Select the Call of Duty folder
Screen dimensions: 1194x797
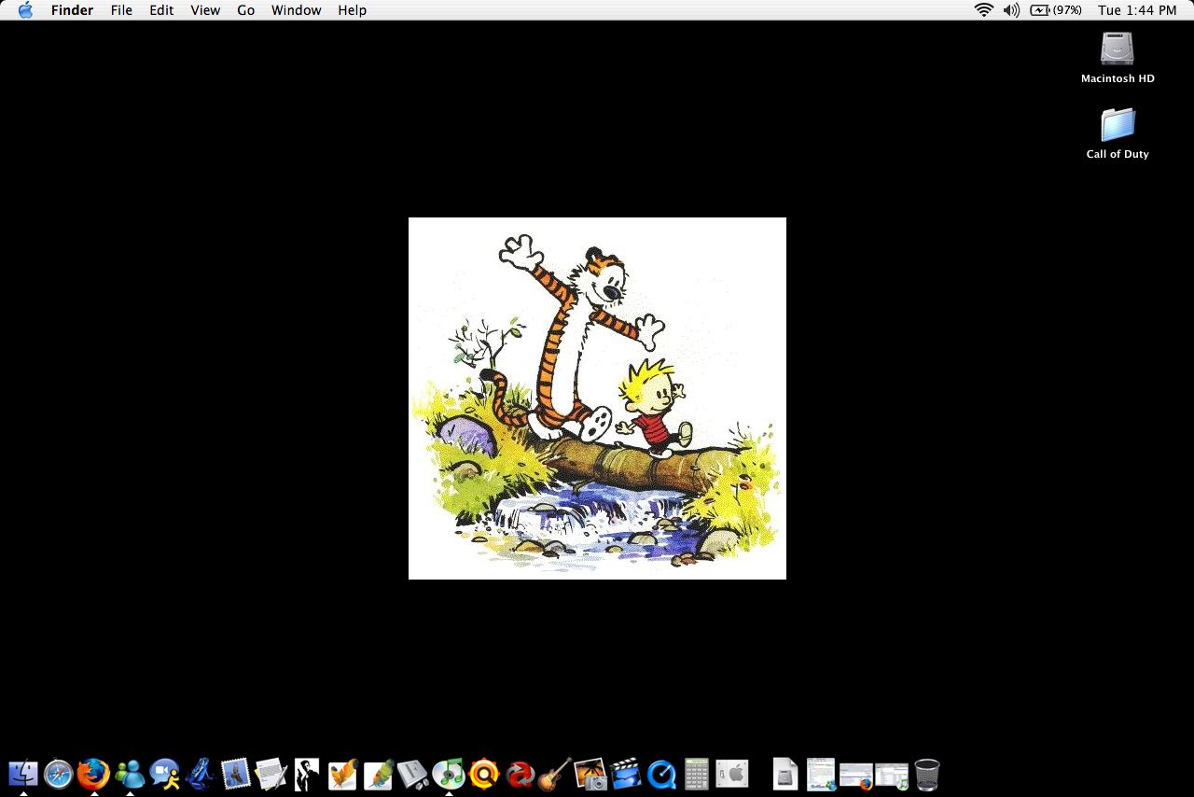[1118, 133]
